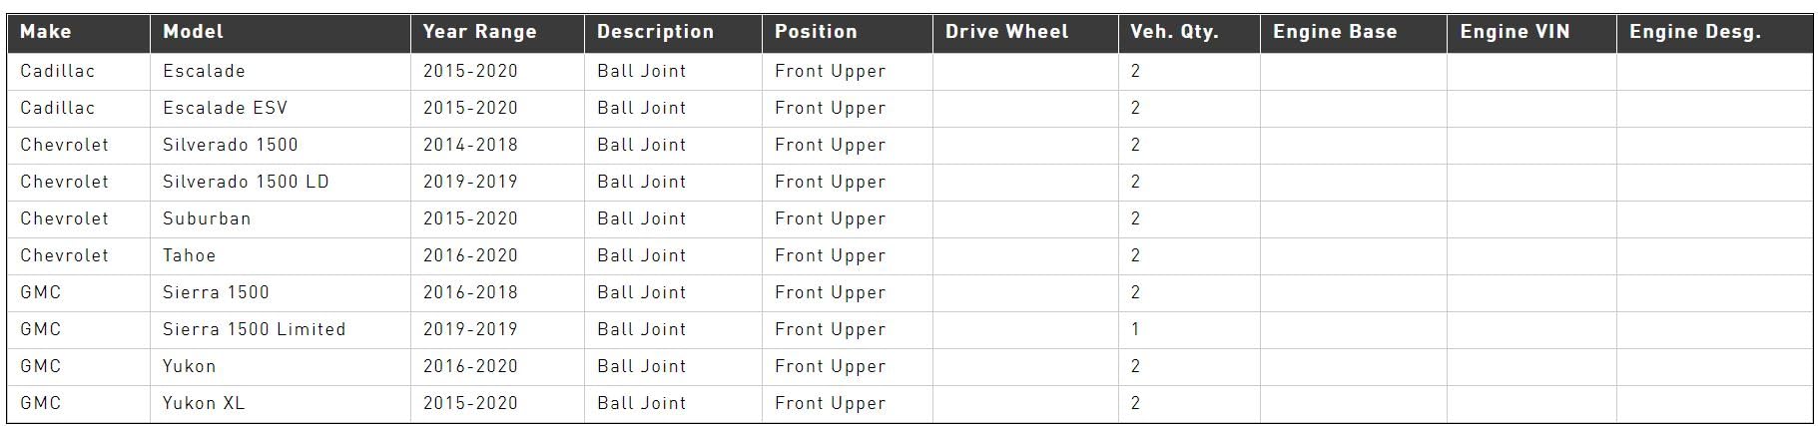Click the Make column header

point(46,32)
